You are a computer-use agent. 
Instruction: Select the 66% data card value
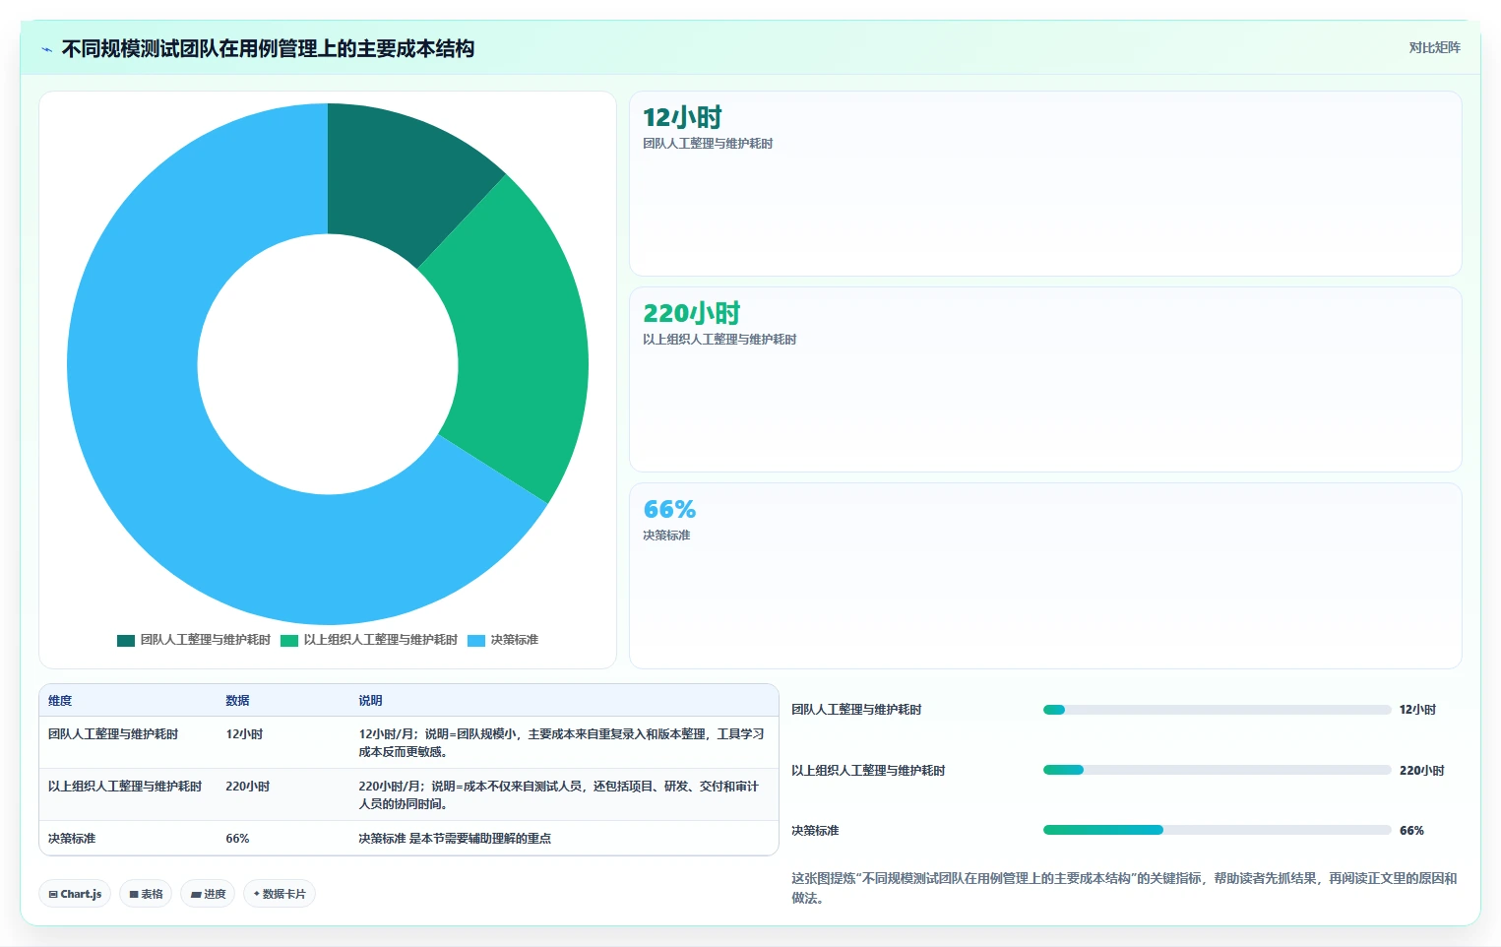click(x=669, y=509)
